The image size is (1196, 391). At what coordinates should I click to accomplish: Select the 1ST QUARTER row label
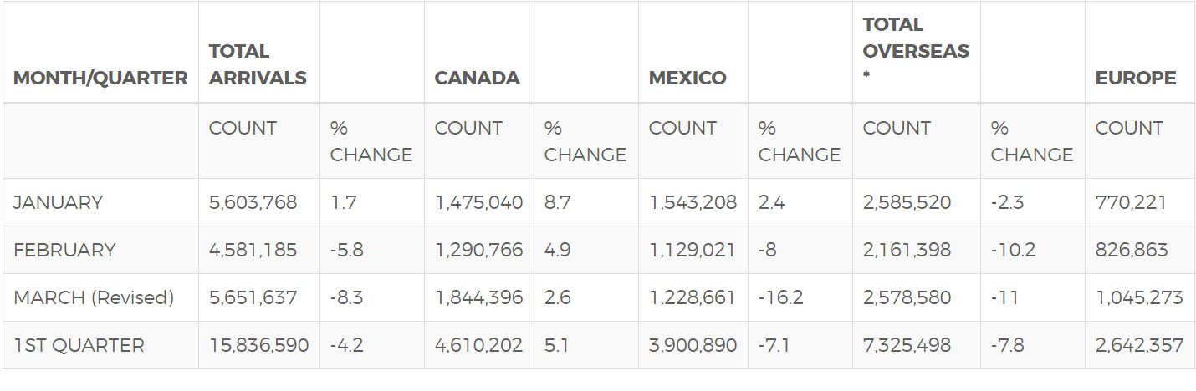79,345
